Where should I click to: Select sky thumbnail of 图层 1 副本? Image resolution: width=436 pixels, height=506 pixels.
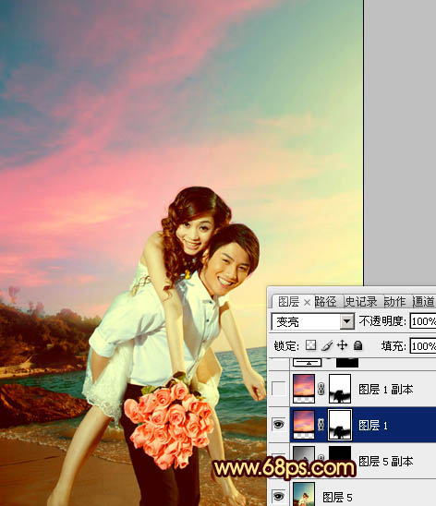tap(304, 389)
